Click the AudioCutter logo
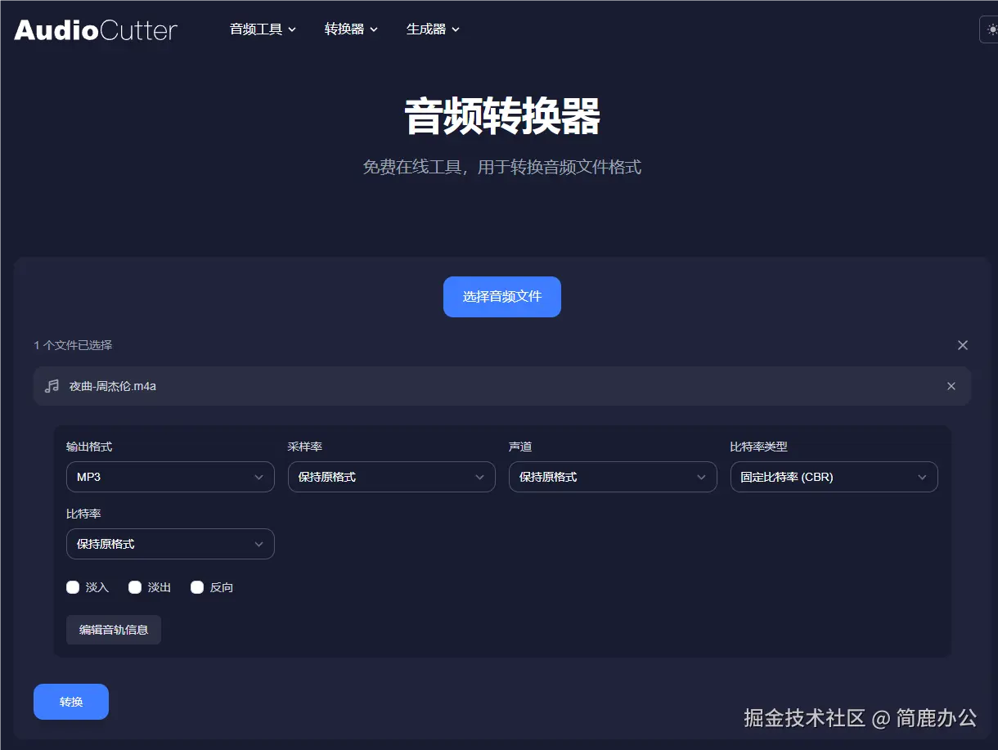Screen dimensions: 998x750 coord(96,29)
